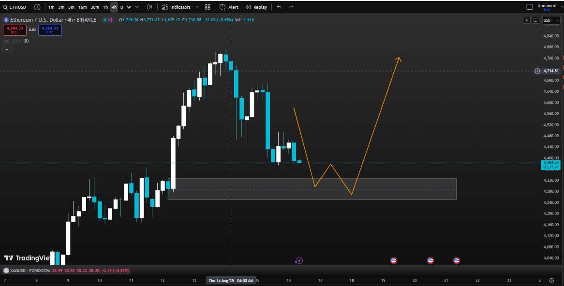Image resolution: width=564 pixels, height=286 pixels.
Task: Select the 15m interval
Action: [x=83, y=7]
